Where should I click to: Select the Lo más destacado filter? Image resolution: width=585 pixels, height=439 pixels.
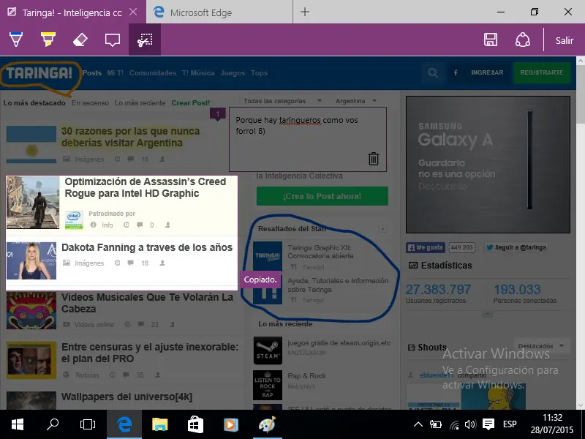click(34, 102)
